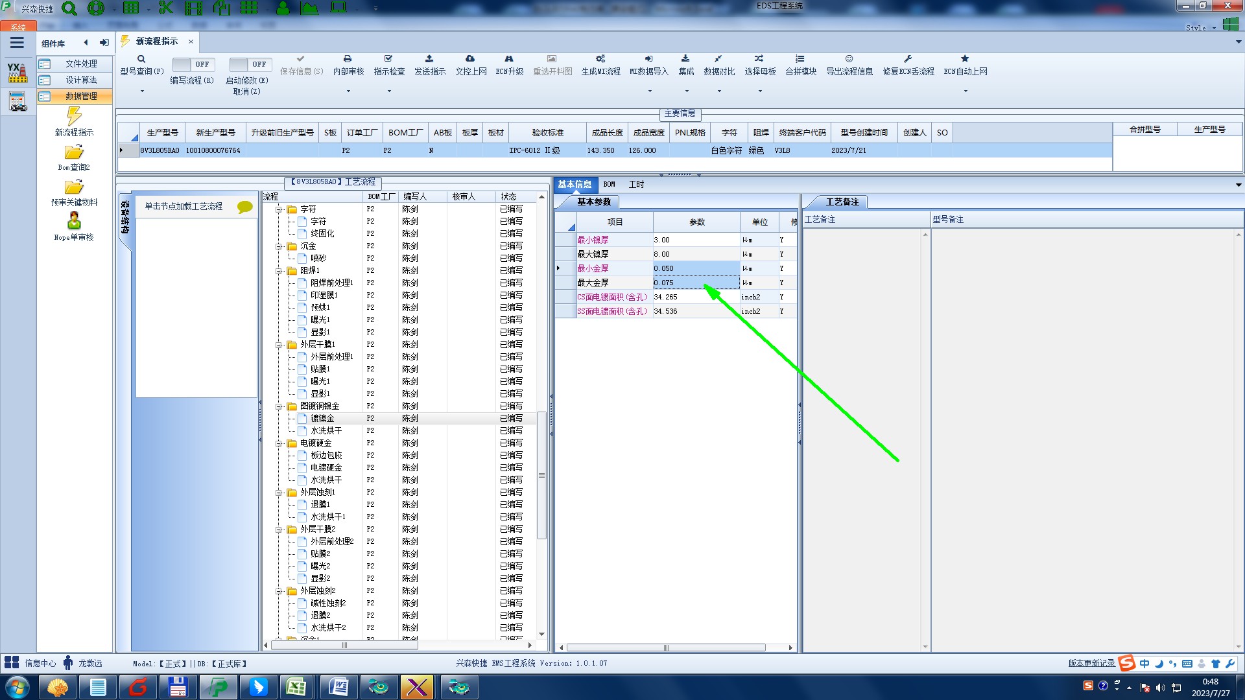Screen dimensions: 1245x700
Task: Click the 导出流程信息 smiley icon
Action: [x=849, y=59]
